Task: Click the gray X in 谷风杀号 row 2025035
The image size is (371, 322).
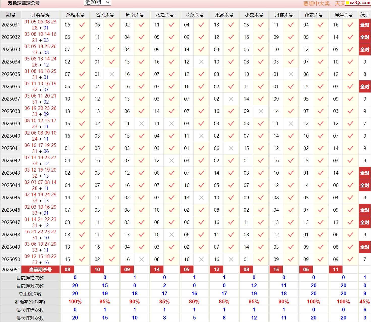Action: [x=112, y=74]
